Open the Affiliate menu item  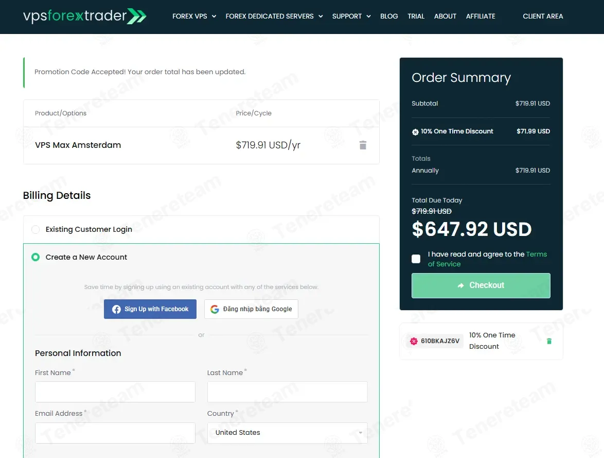[481, 16]
